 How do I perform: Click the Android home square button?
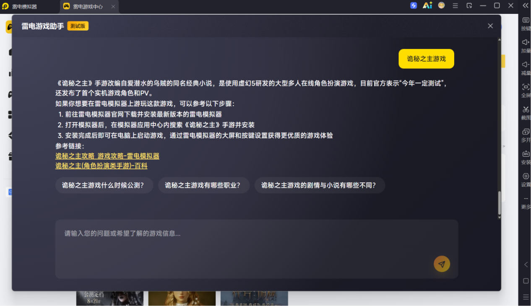coord(526,281)
